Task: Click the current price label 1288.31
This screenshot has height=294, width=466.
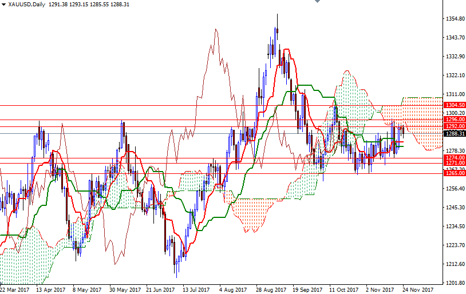Action: (455, 133)
